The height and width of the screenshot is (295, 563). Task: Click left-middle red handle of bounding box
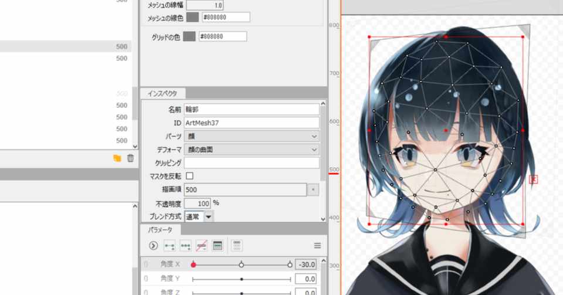click(x=369, y=130)
